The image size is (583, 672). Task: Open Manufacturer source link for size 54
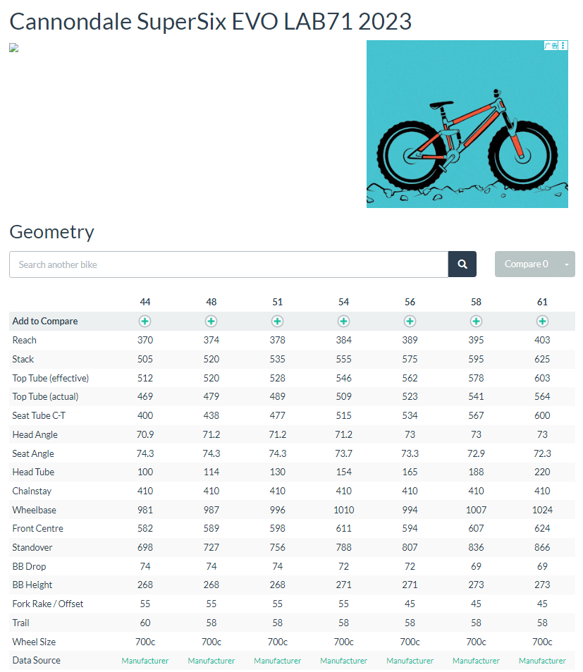343,661
